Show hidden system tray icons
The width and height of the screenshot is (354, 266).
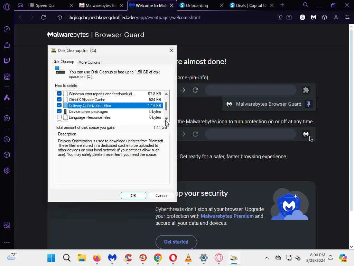tap(267, 258)
